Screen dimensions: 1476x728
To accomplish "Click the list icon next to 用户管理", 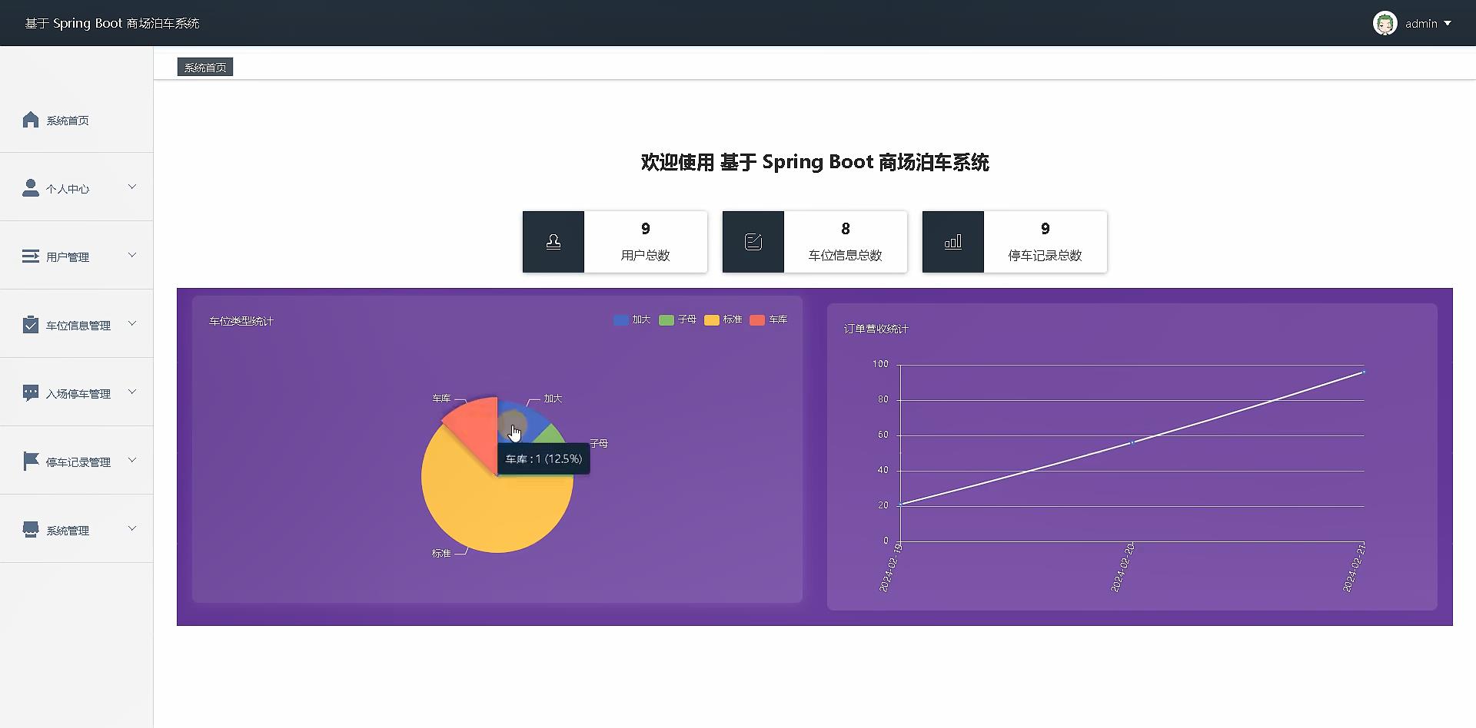I will point(31,256).
